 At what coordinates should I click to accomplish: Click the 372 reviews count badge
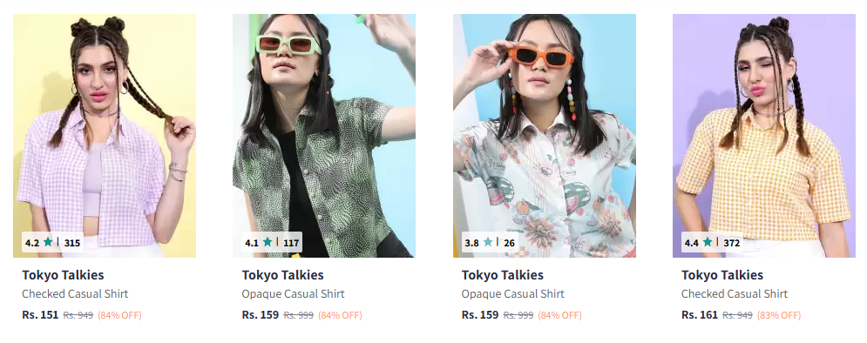click(732, 243)
